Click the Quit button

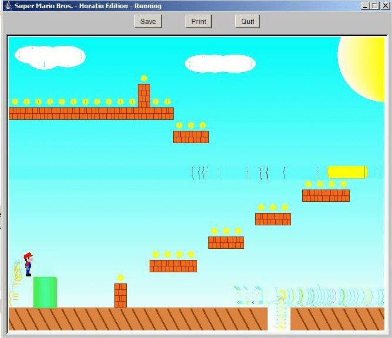pos(248,22)
